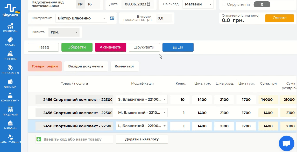Open the Товари sidebar section
Screen dimensions: 297x152
[x=10, y=42]
